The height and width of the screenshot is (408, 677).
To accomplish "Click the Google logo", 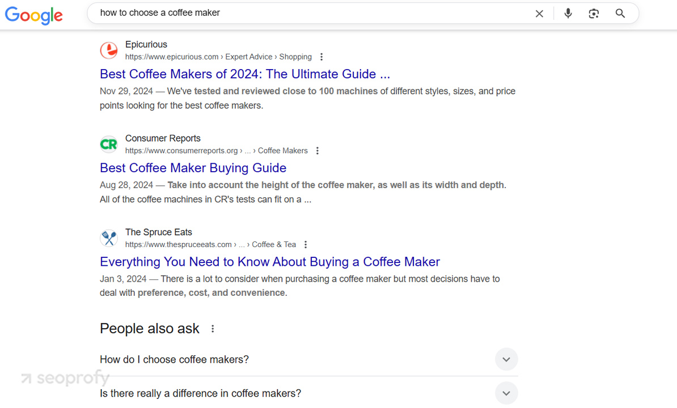I will click(33, 15).
